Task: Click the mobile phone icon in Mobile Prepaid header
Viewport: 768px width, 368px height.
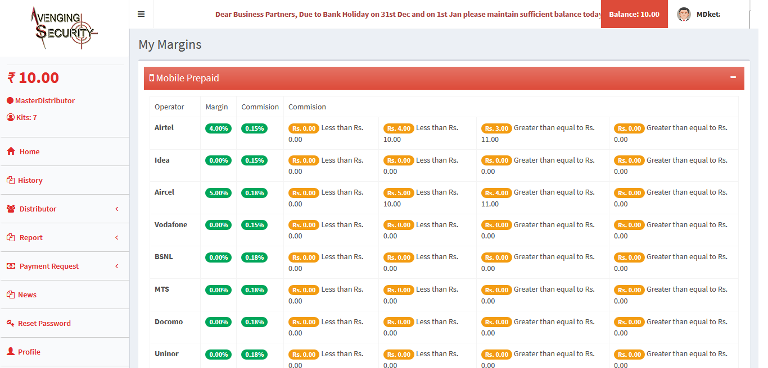Action: pyautogui.click(x=151, y=78)
